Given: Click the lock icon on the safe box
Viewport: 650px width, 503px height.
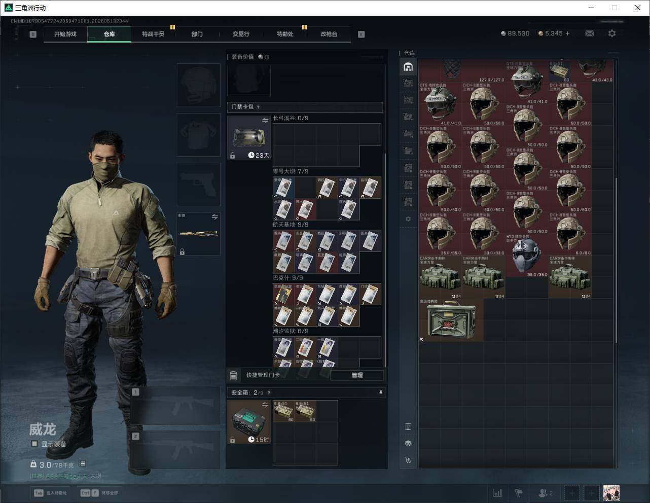Looking at the screenshot, I should (x=232, y=440).
